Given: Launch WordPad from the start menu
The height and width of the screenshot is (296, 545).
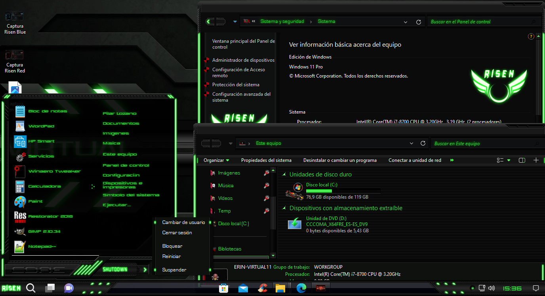Looking at the screenshot, I should (34, 126).
